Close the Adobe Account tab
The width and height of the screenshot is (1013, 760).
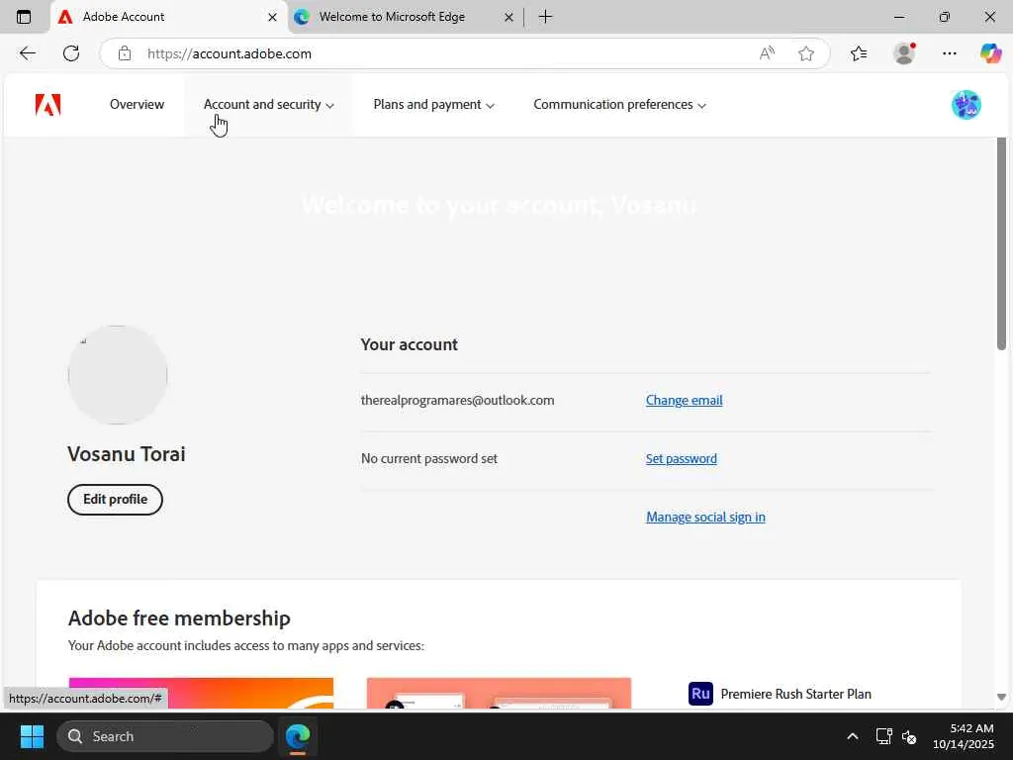point(273,18)
